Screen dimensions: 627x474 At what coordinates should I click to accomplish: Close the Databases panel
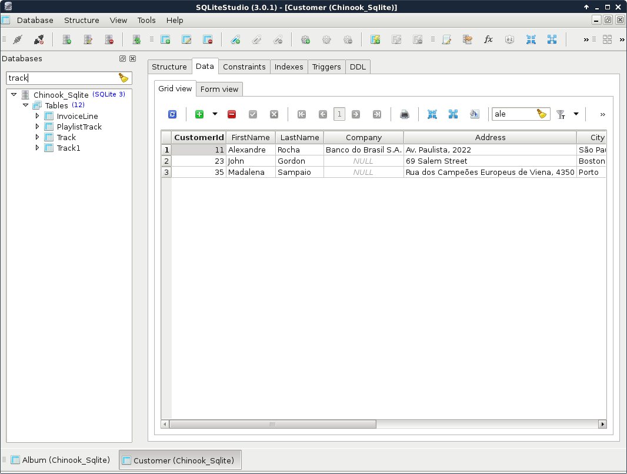[133, 58]
